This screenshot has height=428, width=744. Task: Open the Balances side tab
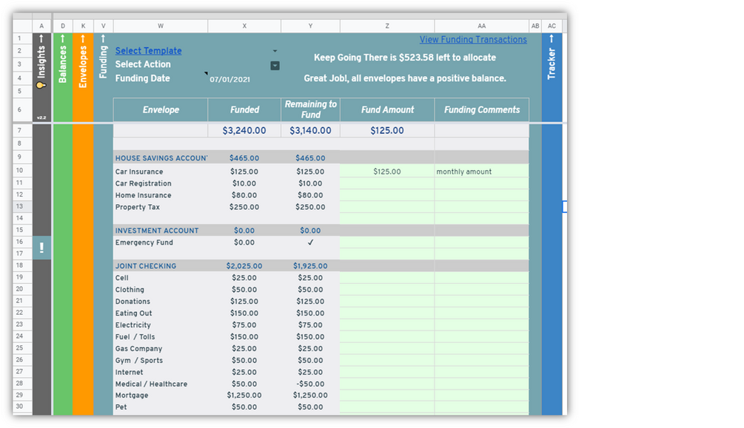coord(62,59)
